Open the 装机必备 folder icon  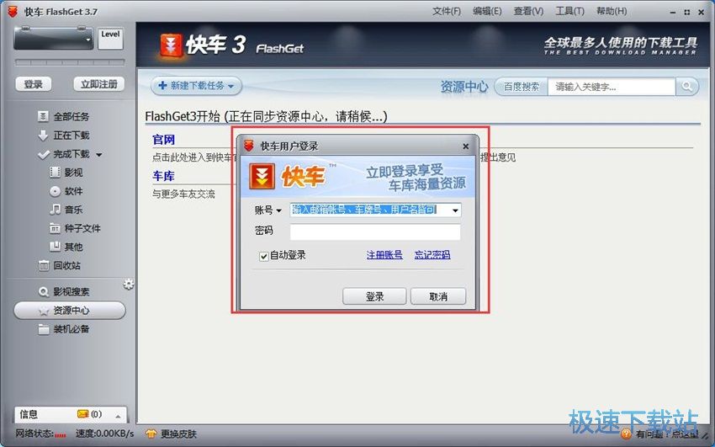pyautogui.click(x=43, y=329)
